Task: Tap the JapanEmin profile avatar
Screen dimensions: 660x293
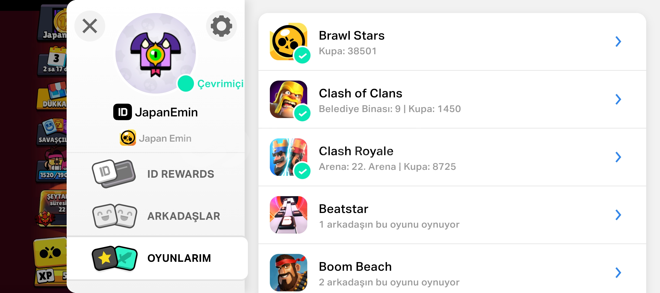Action: tap(156, 53)
